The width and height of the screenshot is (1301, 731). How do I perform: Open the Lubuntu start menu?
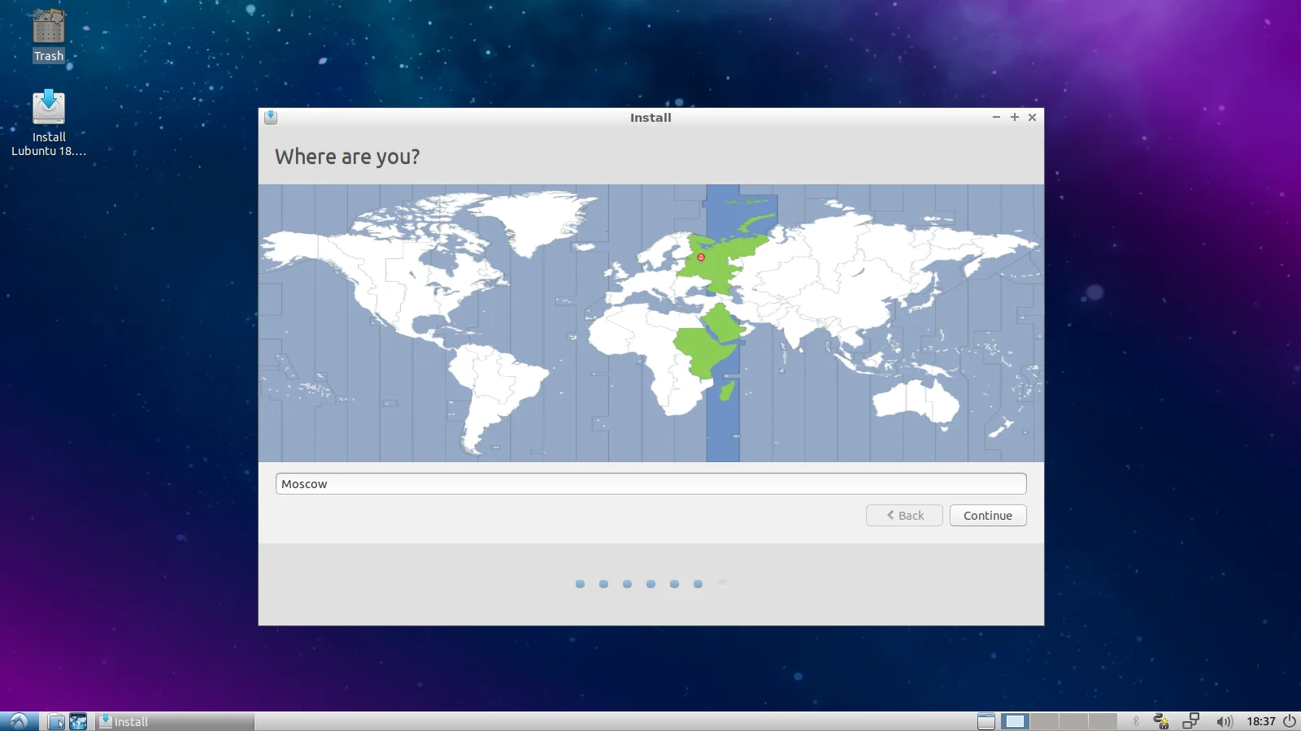click(x=19, y=721)
